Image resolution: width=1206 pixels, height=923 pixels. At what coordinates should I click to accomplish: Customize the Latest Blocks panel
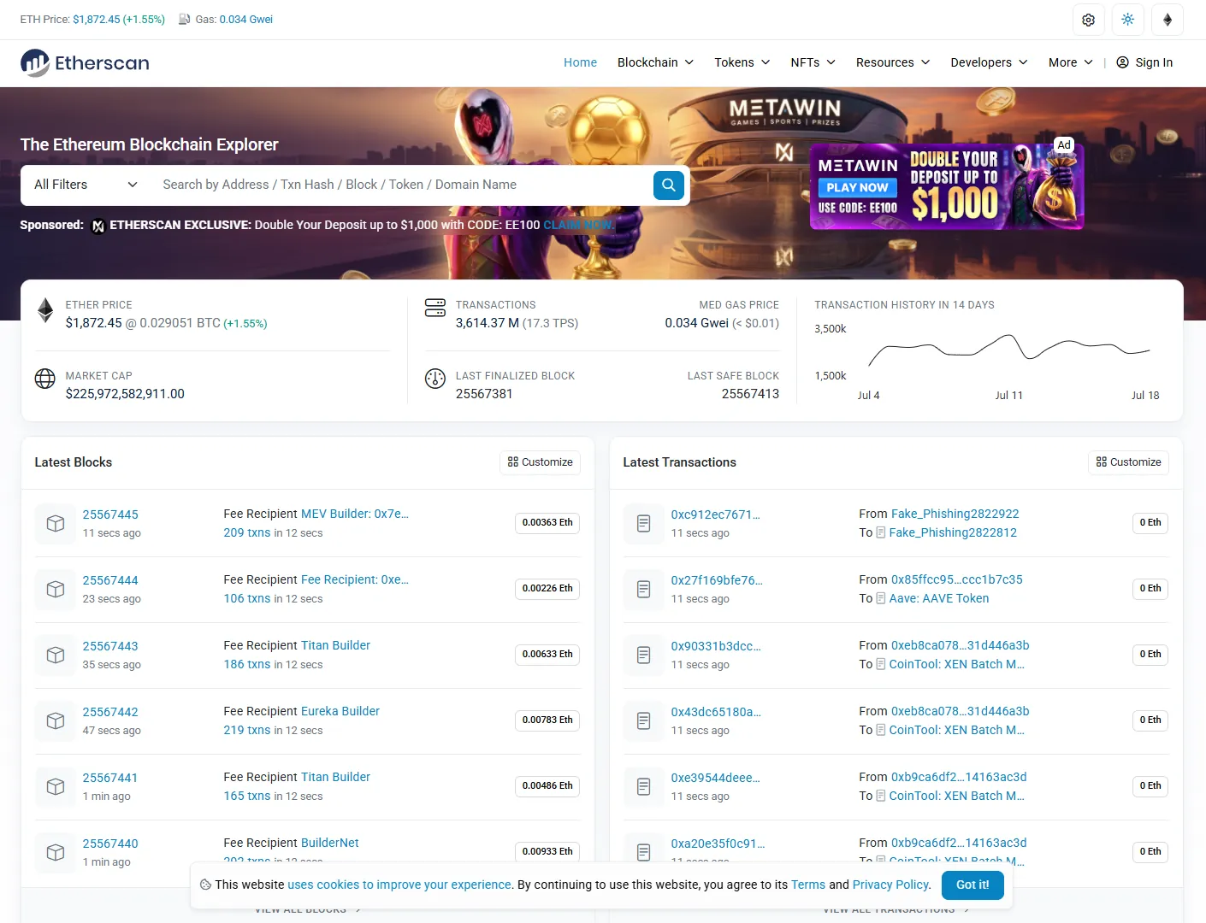click(x=540, y=462)
